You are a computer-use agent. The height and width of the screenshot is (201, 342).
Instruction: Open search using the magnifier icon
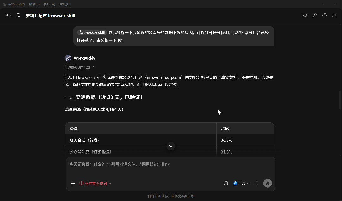[x=305, y=15]
